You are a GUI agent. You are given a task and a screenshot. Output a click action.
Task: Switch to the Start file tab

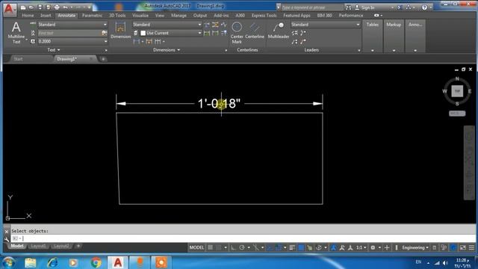coord(18,59)
